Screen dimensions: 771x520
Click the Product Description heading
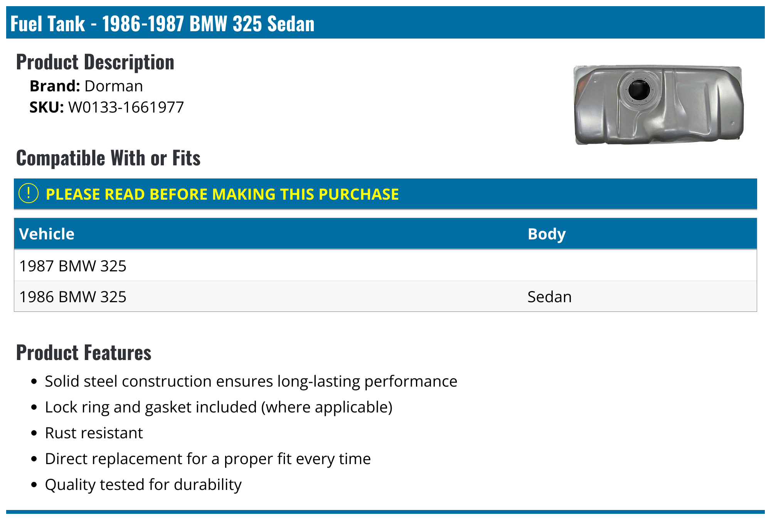point(95,62)
